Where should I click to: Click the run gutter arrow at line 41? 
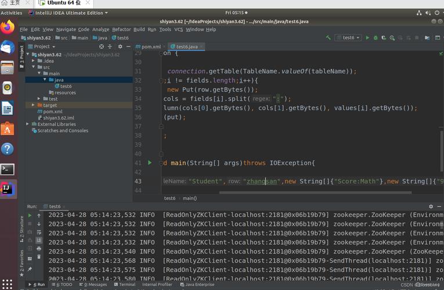click(150, 162)
